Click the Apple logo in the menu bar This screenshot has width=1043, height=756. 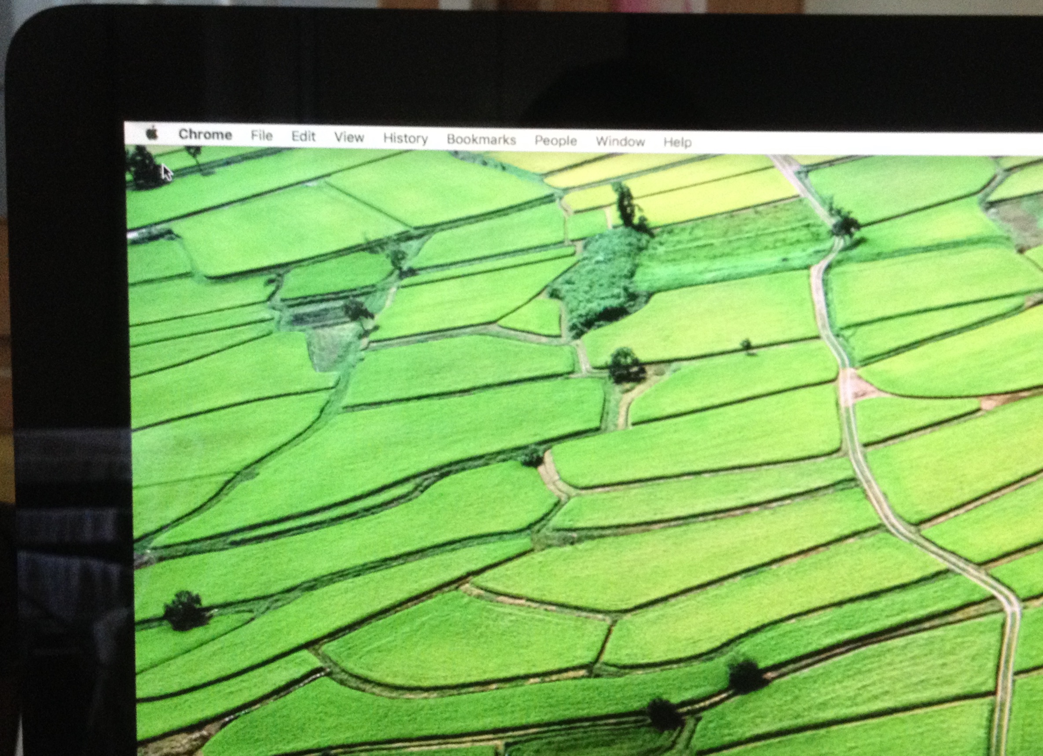(x=152, y=133)
